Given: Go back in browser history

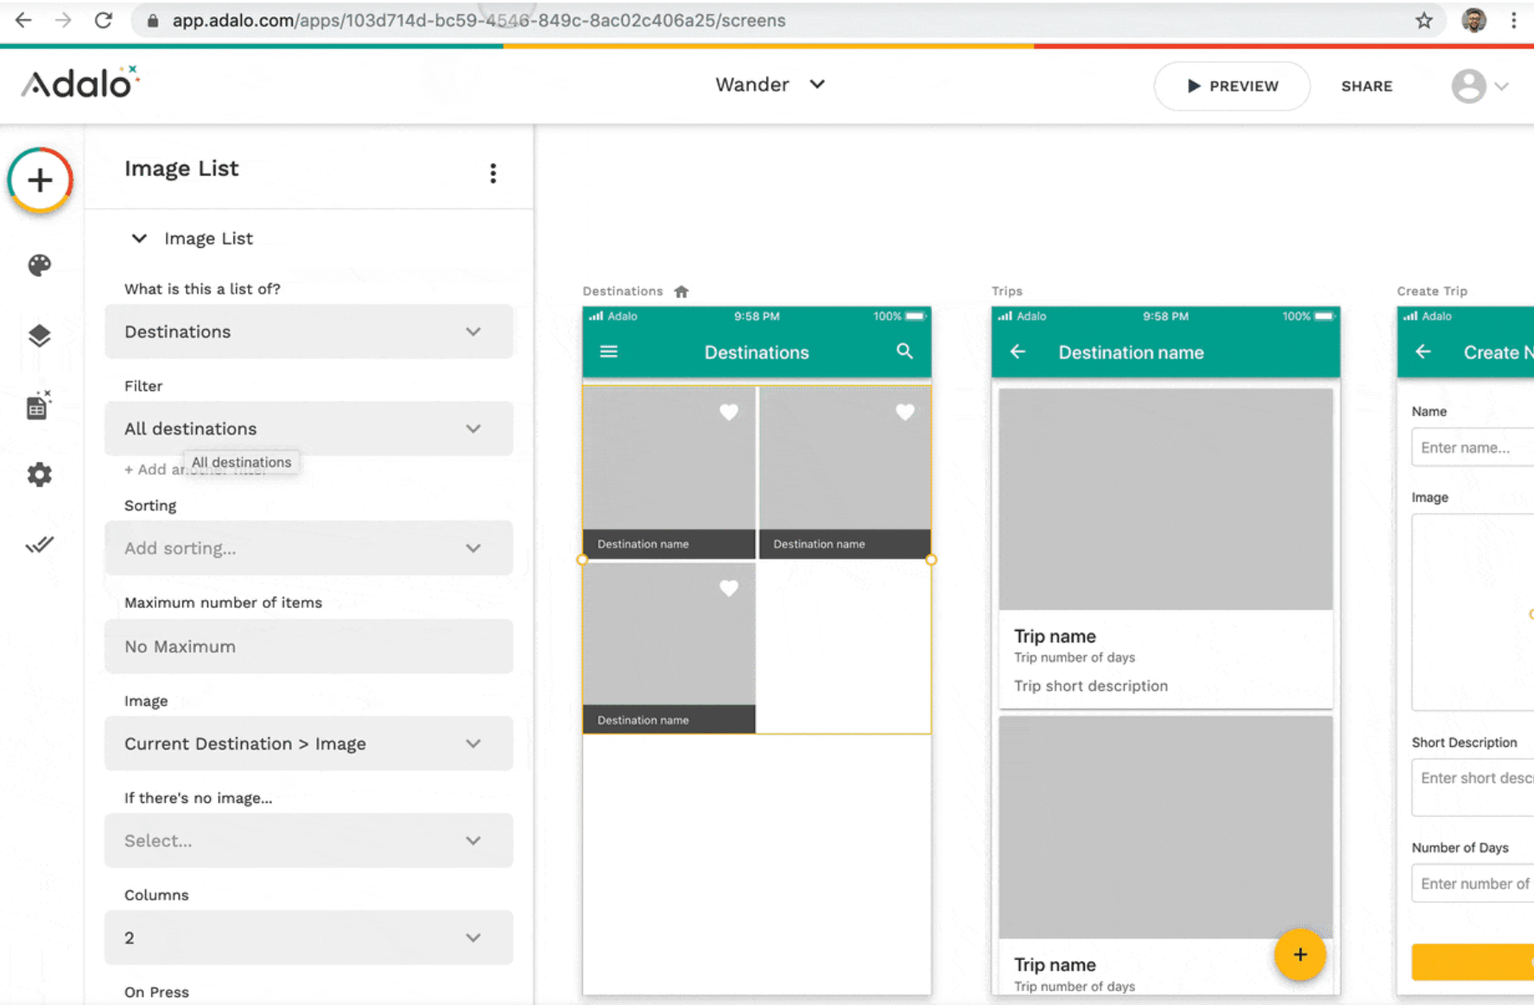Looking at the screenshot, I should tap(23, 20).
